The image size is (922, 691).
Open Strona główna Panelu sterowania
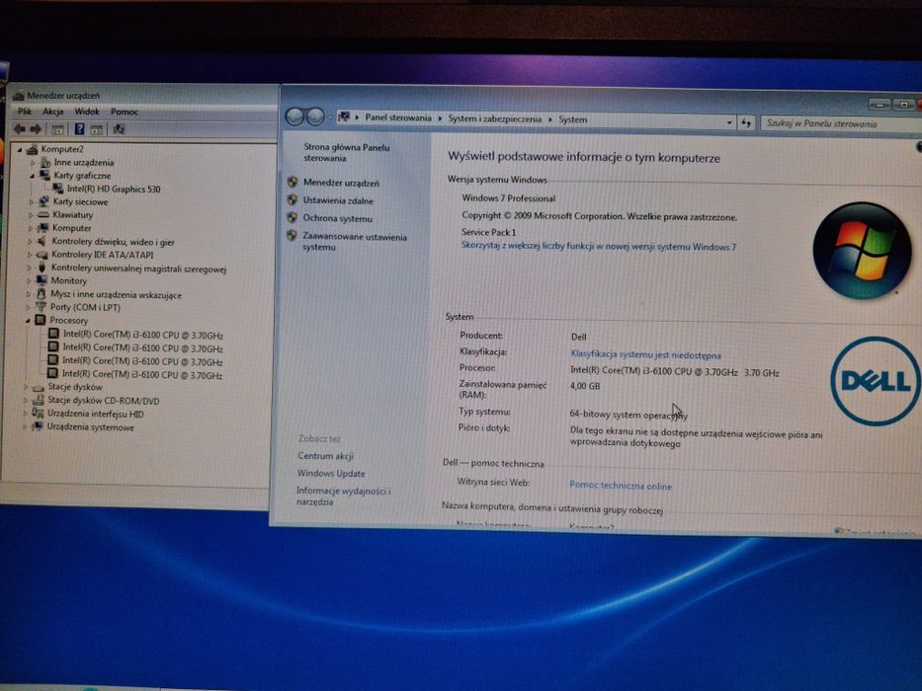pyautogui.click(x=346, y=153)
